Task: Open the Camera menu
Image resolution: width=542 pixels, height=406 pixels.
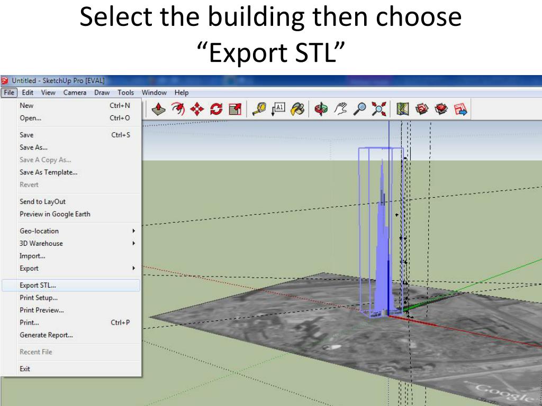Action: coord(75,93)
